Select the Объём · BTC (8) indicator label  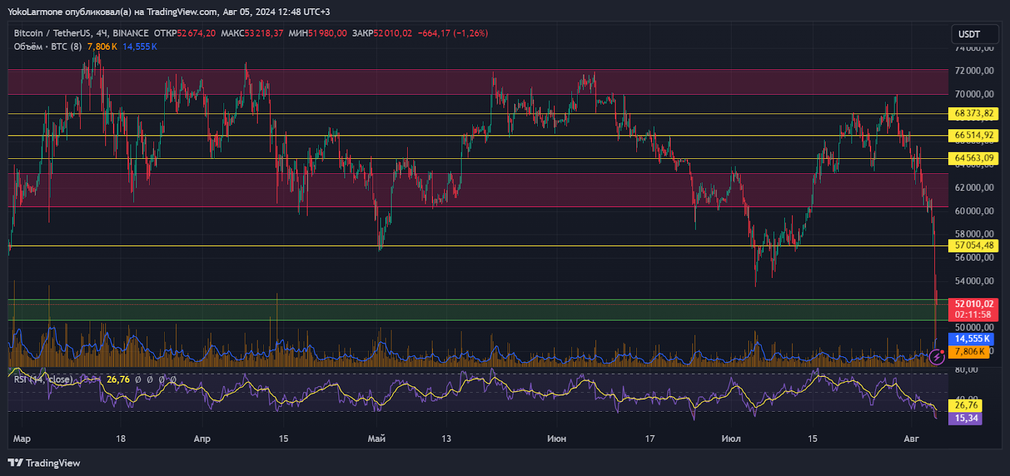tap(48, 47)
